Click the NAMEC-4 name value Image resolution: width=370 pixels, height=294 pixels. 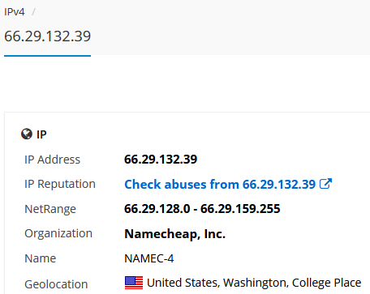coord(149,258)
